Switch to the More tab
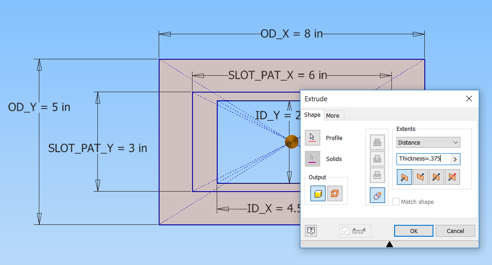 [x=333, y=115]
